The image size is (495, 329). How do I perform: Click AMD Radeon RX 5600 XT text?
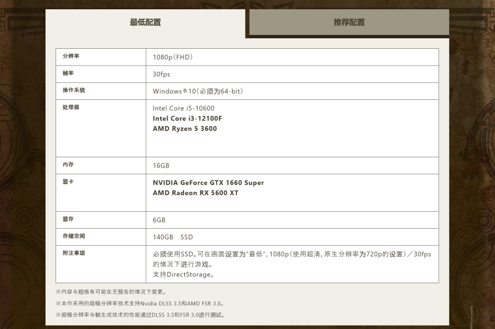tap(196, 192)
